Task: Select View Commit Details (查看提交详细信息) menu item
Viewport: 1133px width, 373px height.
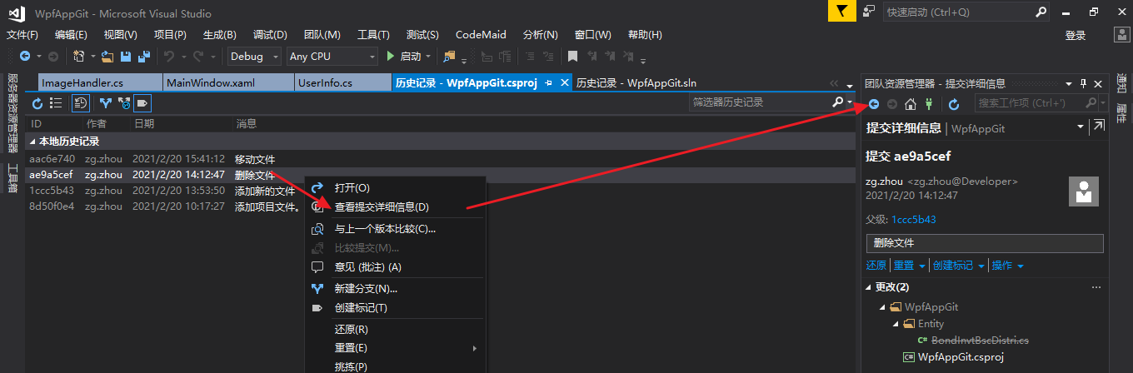Action: (395, 206)
